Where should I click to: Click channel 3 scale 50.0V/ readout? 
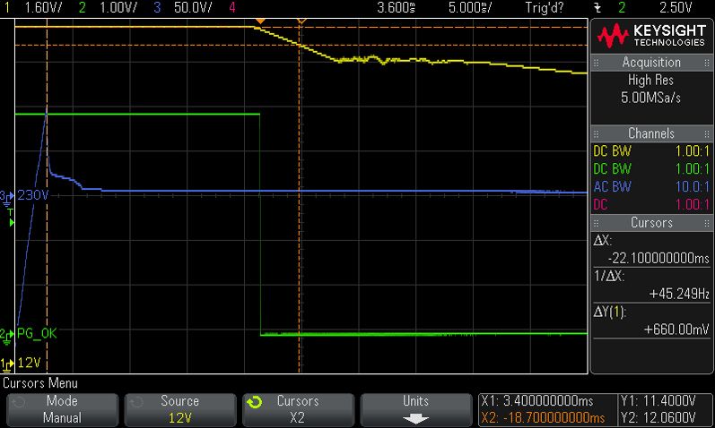pyautogui.click(x=193, y=7)
